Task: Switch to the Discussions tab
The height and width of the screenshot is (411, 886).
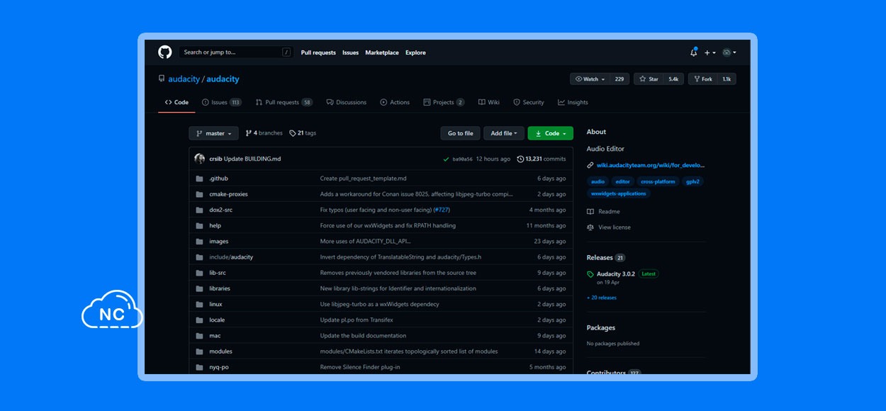Action: click(346, 103)
